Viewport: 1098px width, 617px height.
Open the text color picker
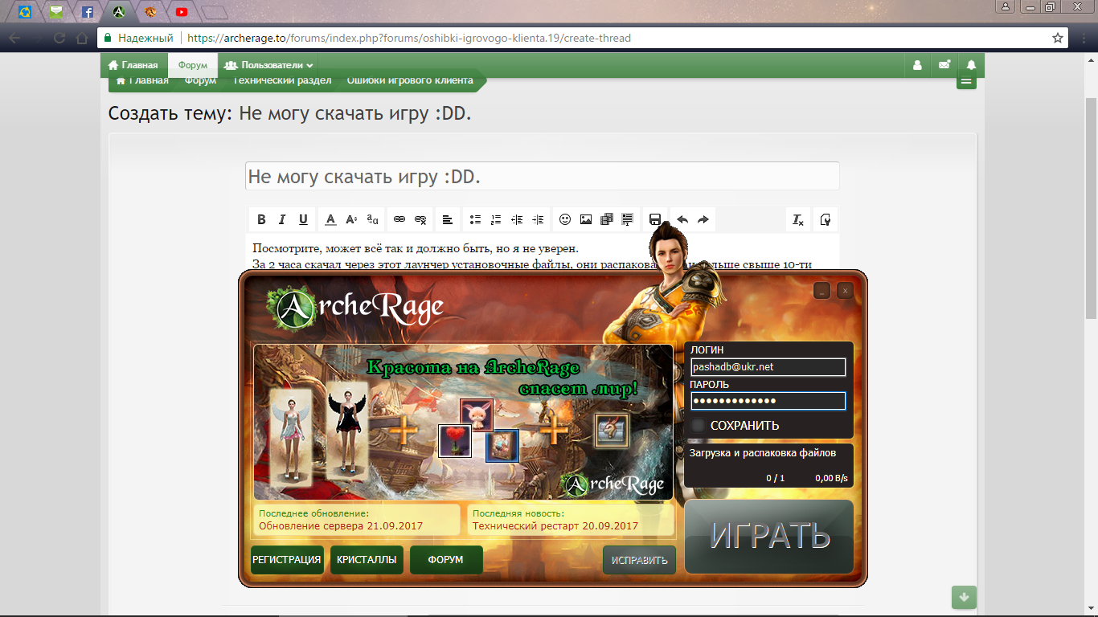pos(330,219)
